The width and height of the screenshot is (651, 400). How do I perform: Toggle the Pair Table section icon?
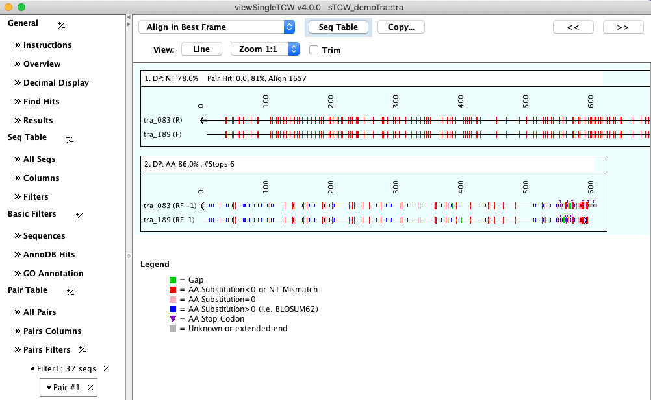point(70,292)
